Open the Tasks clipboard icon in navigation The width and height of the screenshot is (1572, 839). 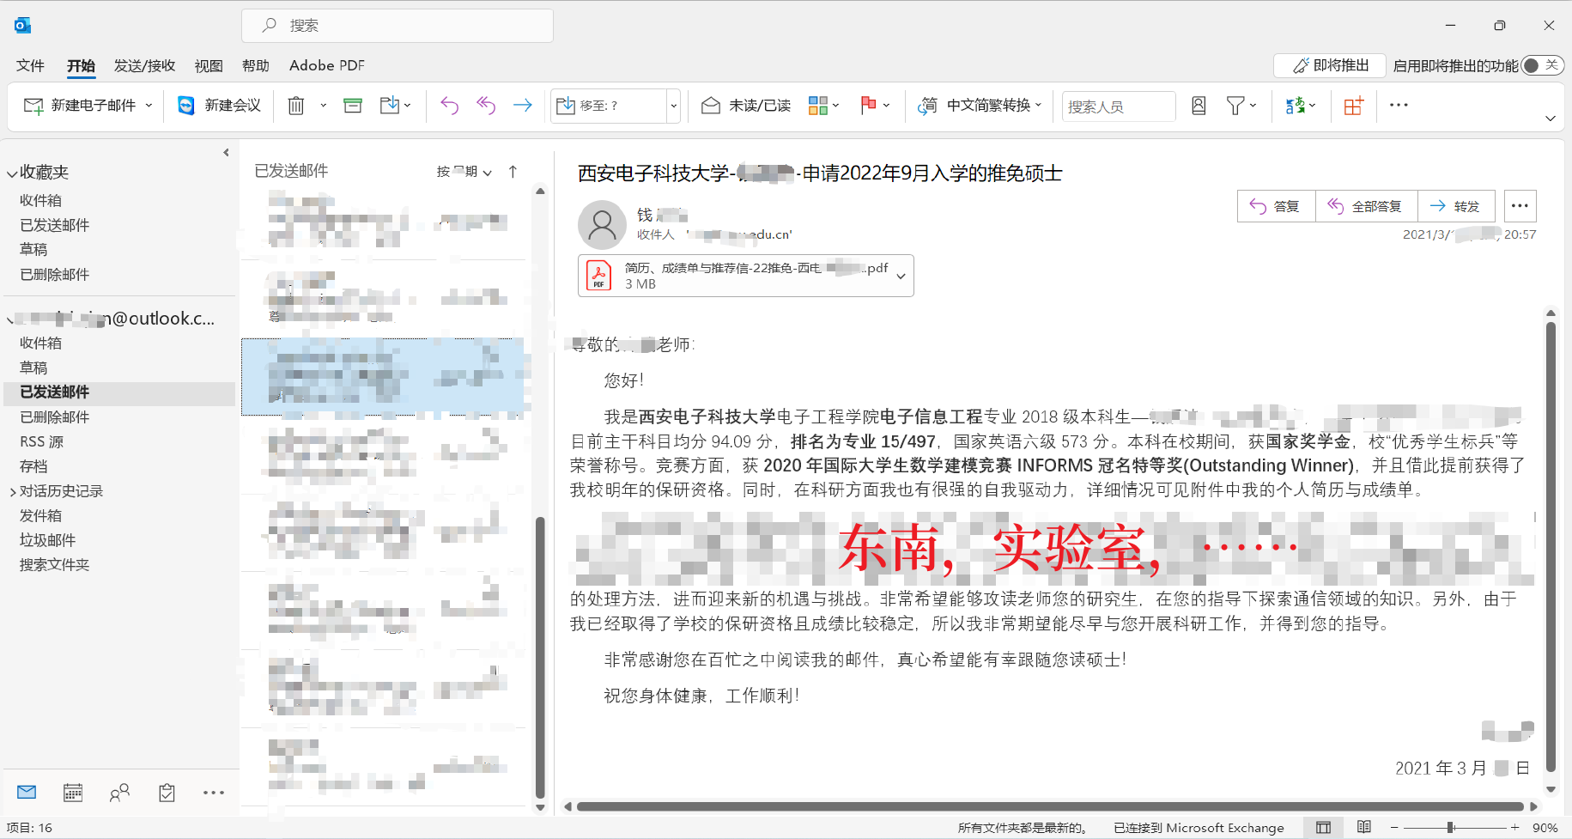click(x=167, y=793)
